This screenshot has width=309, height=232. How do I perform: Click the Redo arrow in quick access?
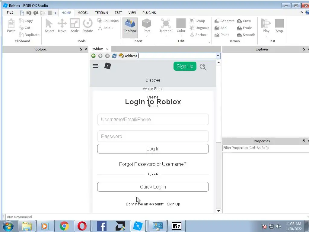(x=36, y=13)
